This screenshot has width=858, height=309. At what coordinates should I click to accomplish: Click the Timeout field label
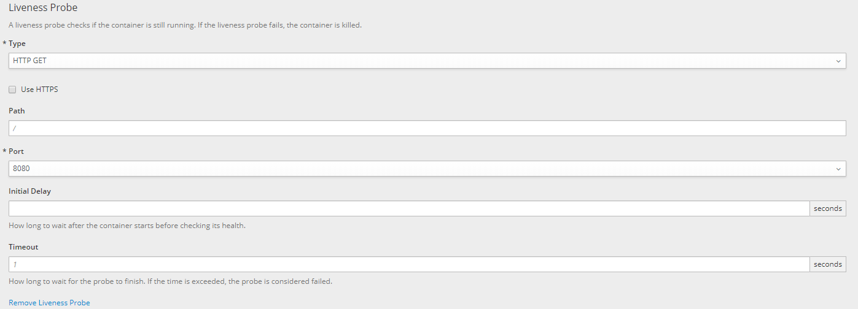tap(23, 247)
